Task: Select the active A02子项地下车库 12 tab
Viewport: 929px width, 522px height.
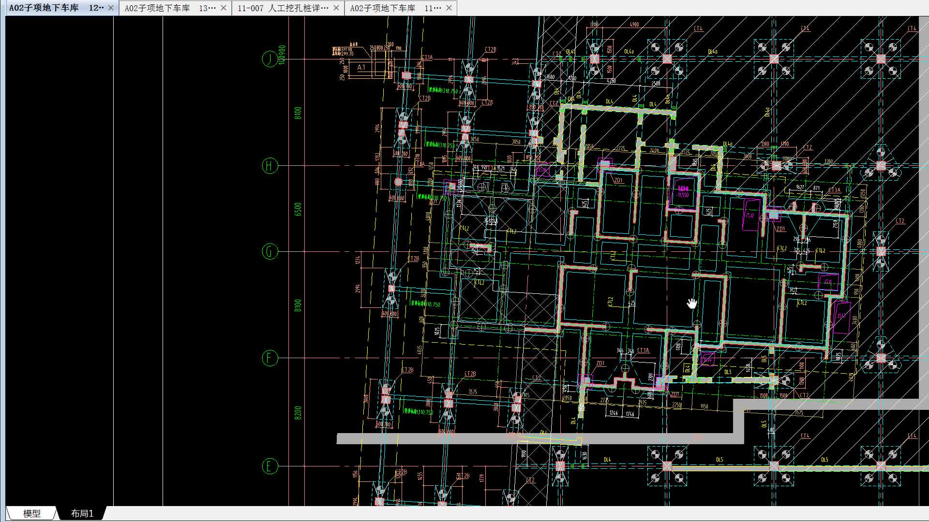Action: click(56, 8)
